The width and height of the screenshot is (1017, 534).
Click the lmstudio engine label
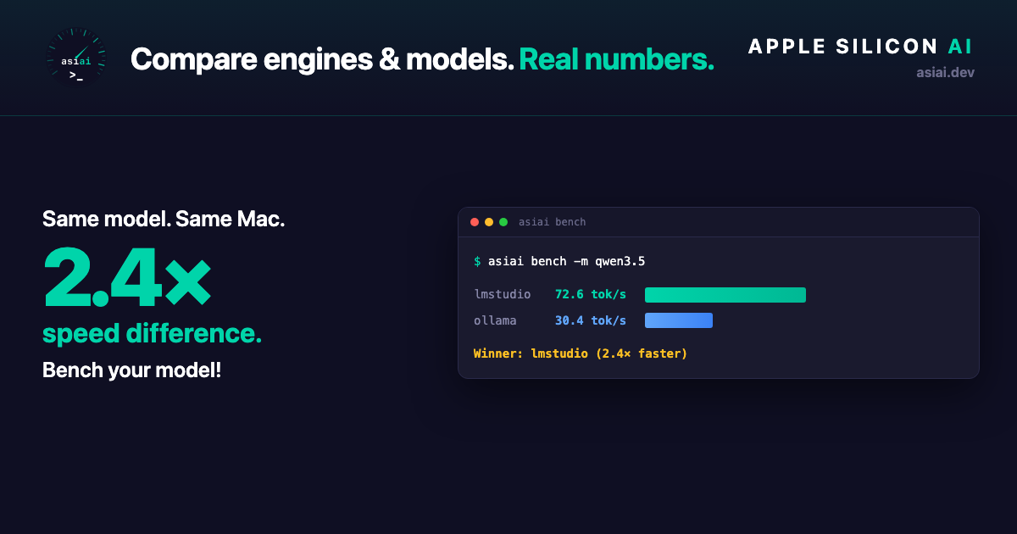coord(503,295)
